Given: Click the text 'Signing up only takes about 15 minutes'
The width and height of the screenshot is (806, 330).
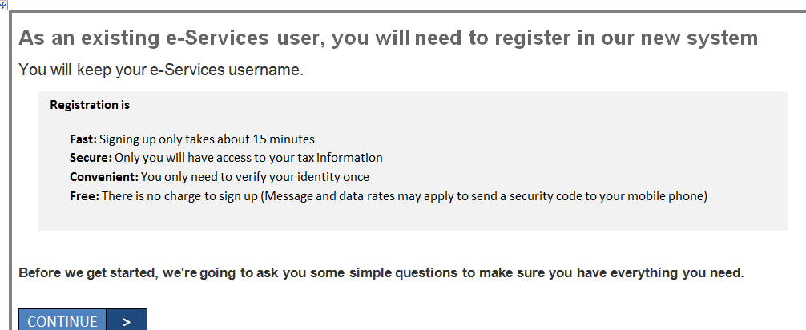Looking at the screenshot, I should click(x=207, y=139).
